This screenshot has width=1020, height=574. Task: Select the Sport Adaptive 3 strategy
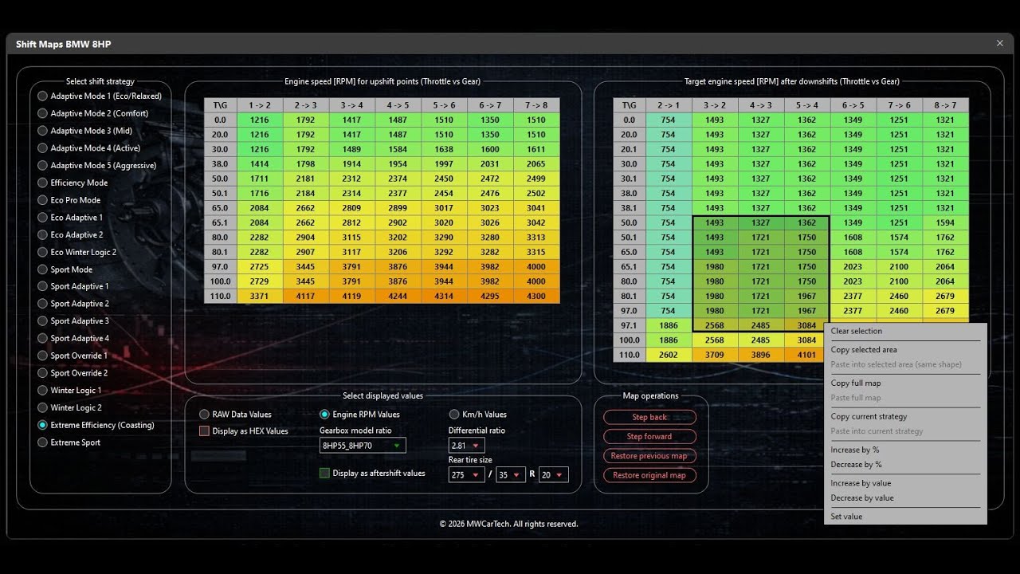coord(73,321)
